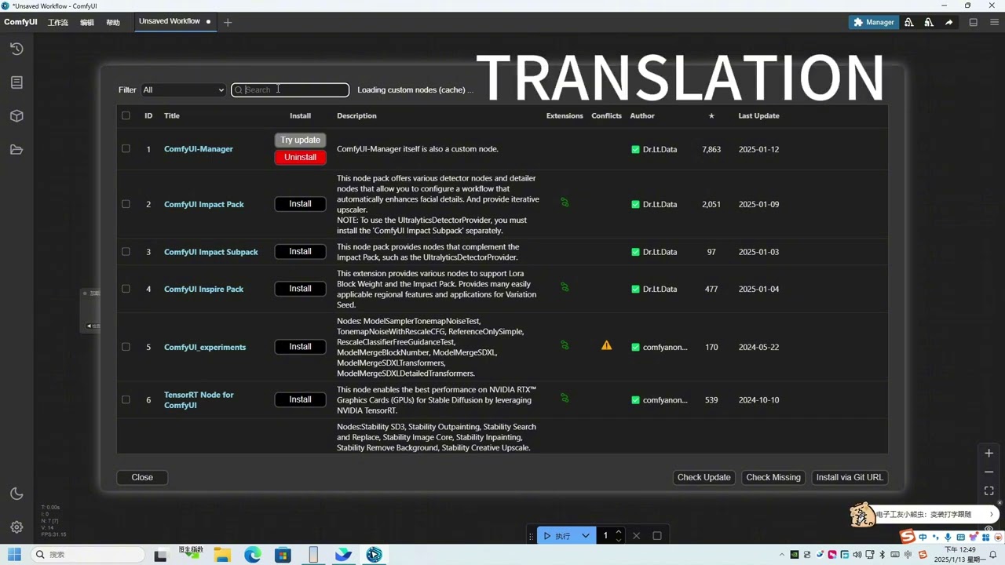Open the 编辑 menu
This screenshot has height=565, width=1005.
(x=87, y=23)
